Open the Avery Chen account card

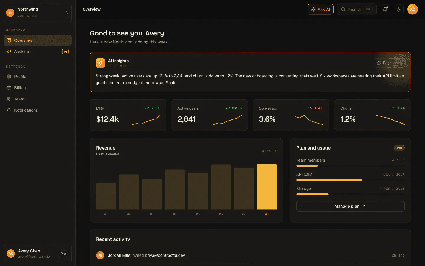[x=37, y=254]
